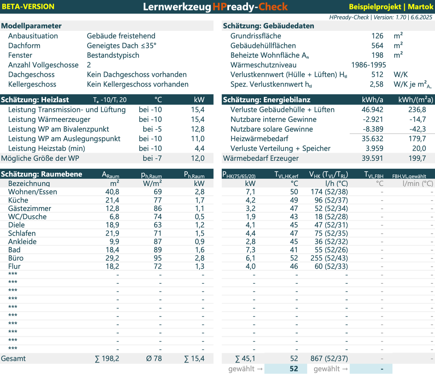Click the Anzahl Vollgeschosse value 2
Viewport: 435px width, 376px height.
[x=89, y=65]
